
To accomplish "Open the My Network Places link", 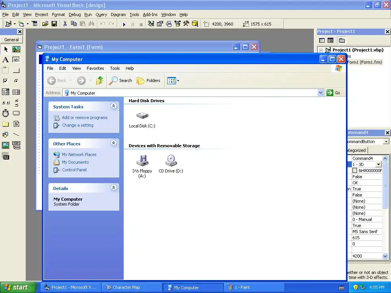I will point(79,155).
